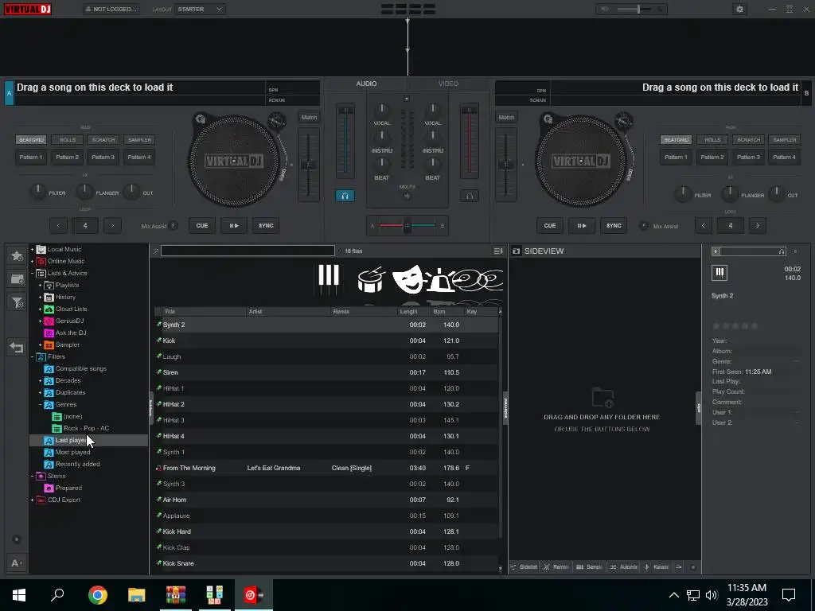Switch to the VIDEO mixer tab
The height and width of the screenshot is (611, 815).
point(448,84)
